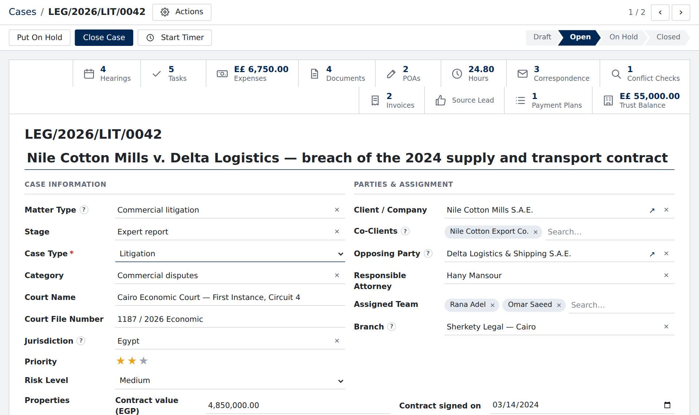The width and height of the screenshot is (699, 415).
Task: Set priority to three stars
Action: [x=144, y=361]
